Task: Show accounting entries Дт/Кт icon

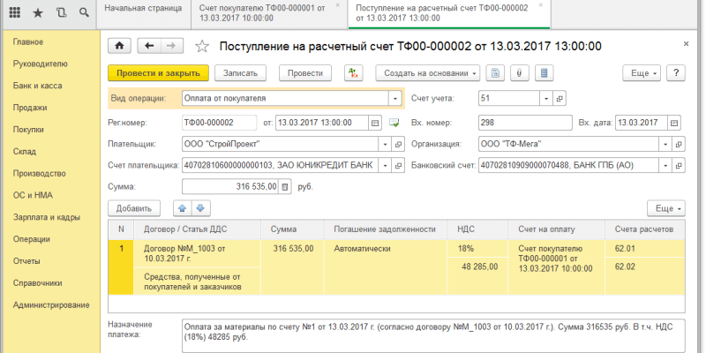Action: click(x=354, y=73)
